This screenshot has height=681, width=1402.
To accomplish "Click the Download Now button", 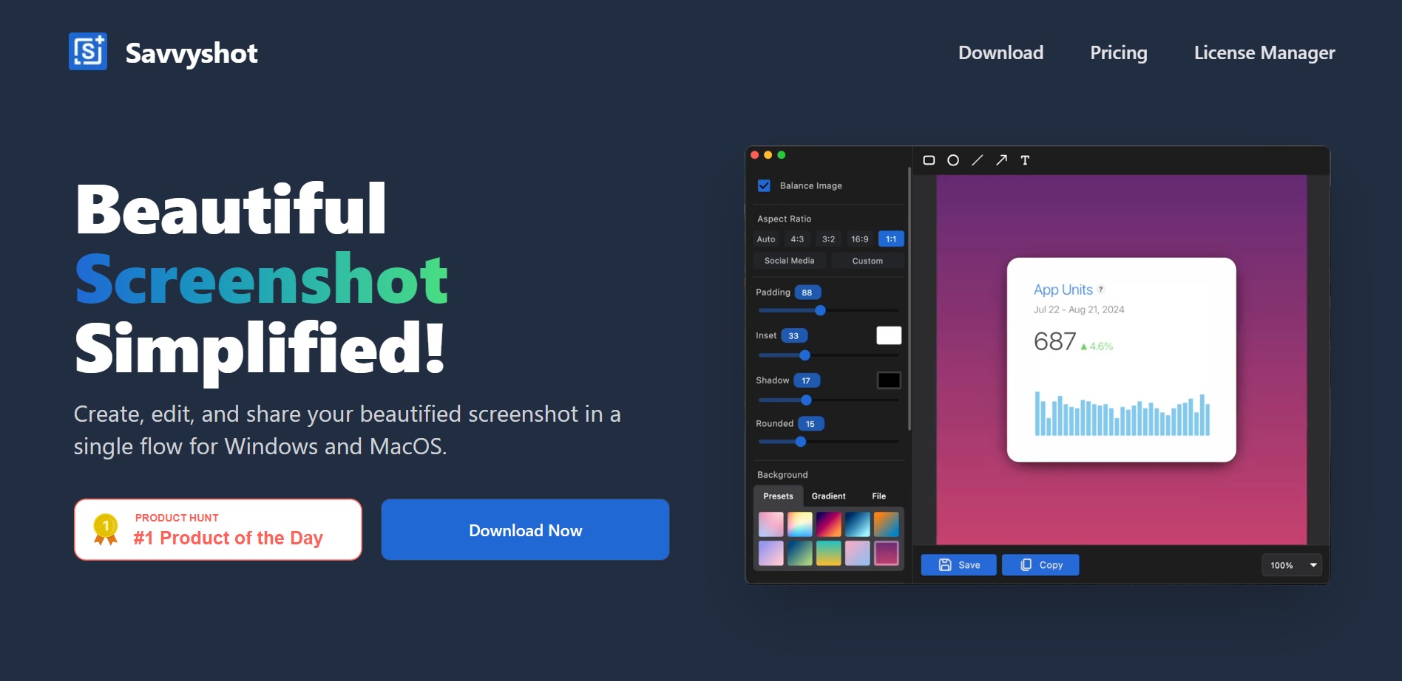I will 525,530.
